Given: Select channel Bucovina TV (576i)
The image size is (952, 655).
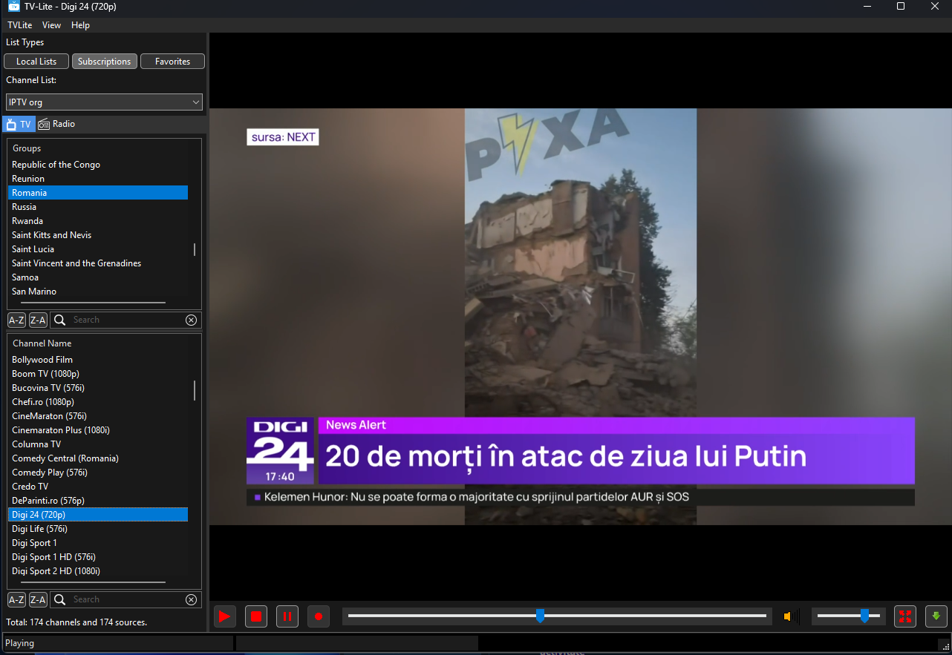Looking at the screenshot, I should (98, 388).
